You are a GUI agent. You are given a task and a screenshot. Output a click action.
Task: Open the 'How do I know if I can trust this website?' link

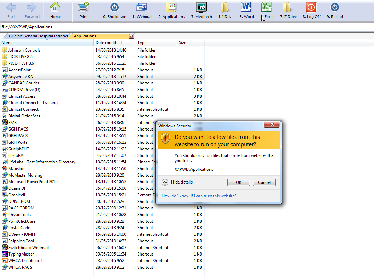(199, 196)
